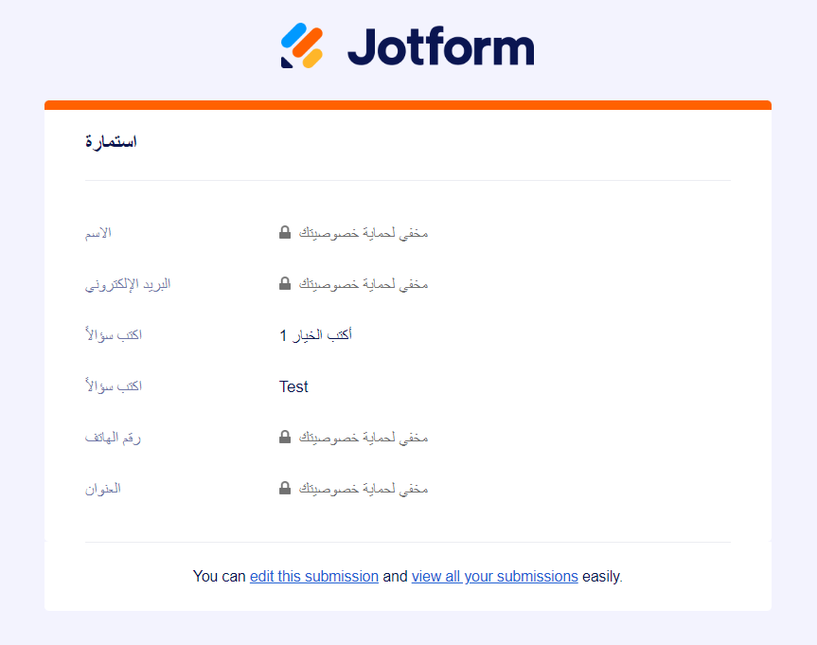Click the lock icon beside رقم الهاتف field
The width and height of the screenshot is (817, 645).
coord(283,438)
